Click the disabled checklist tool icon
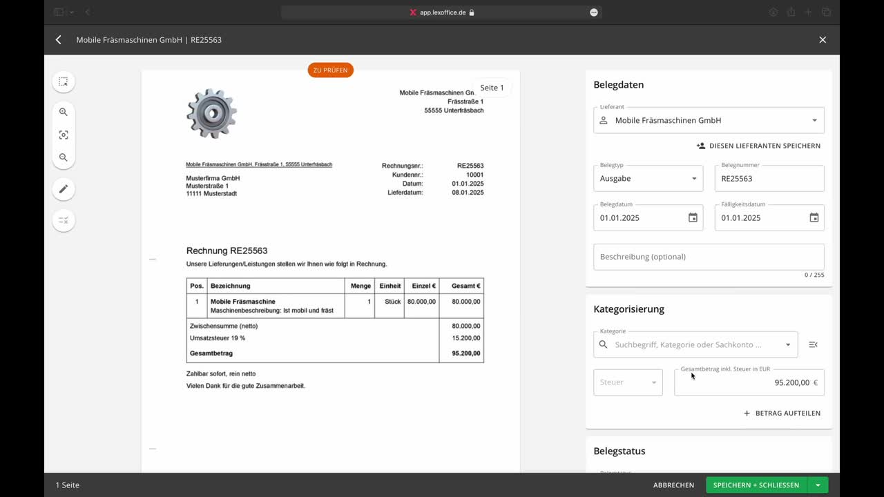The width and height of the screenshot is (884, 497). [x=64, y=220]
